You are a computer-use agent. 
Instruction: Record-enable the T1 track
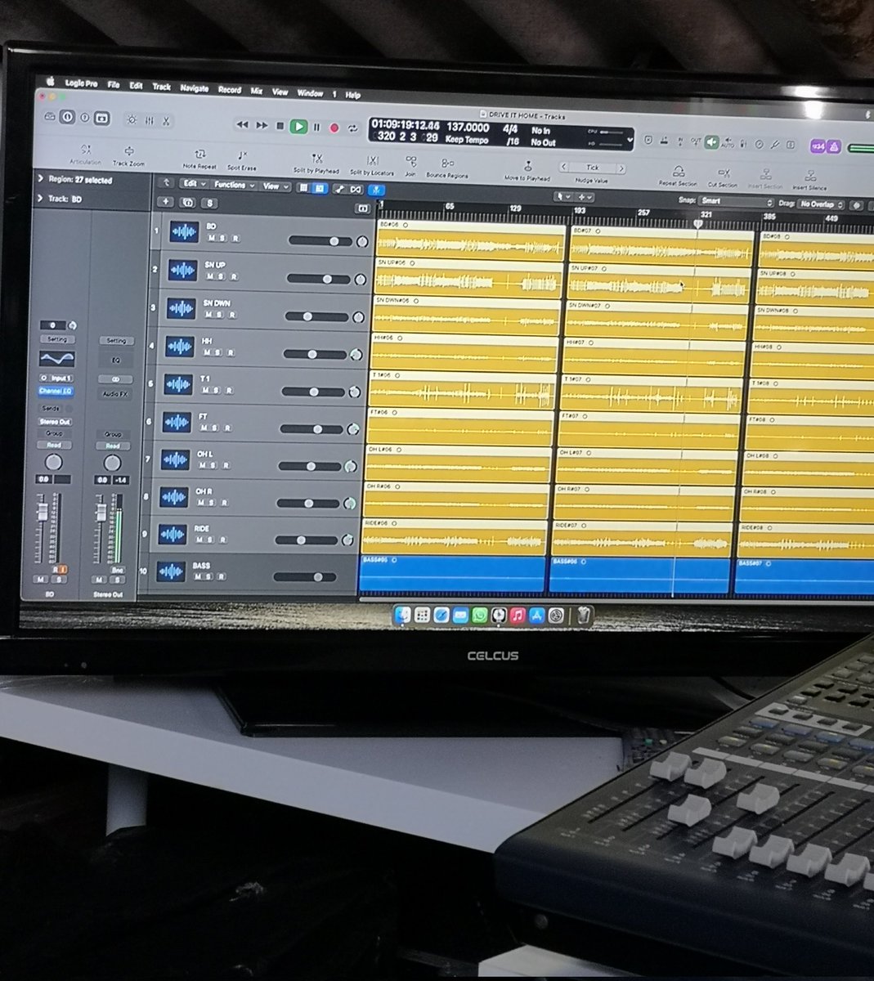point(228,390)
